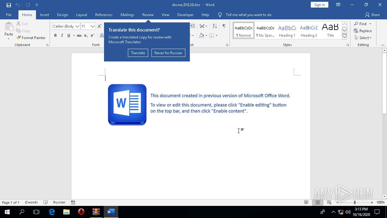Click Tell me what you want to do

249,15
